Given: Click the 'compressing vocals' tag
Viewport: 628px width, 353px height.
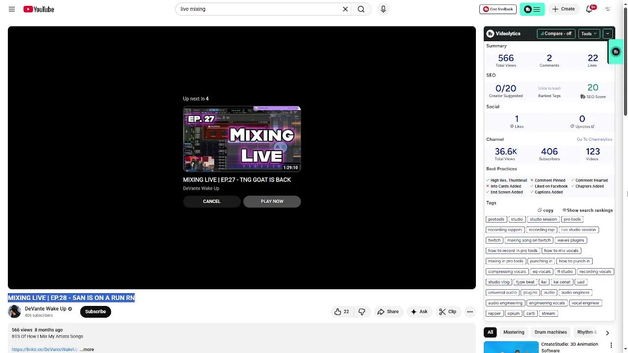Looking at the screenshot, I should point(507,272).
